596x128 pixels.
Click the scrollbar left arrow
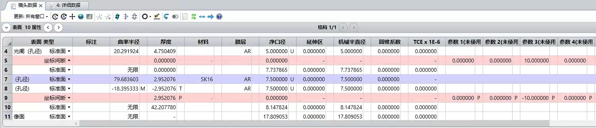(x=76, y=124)
